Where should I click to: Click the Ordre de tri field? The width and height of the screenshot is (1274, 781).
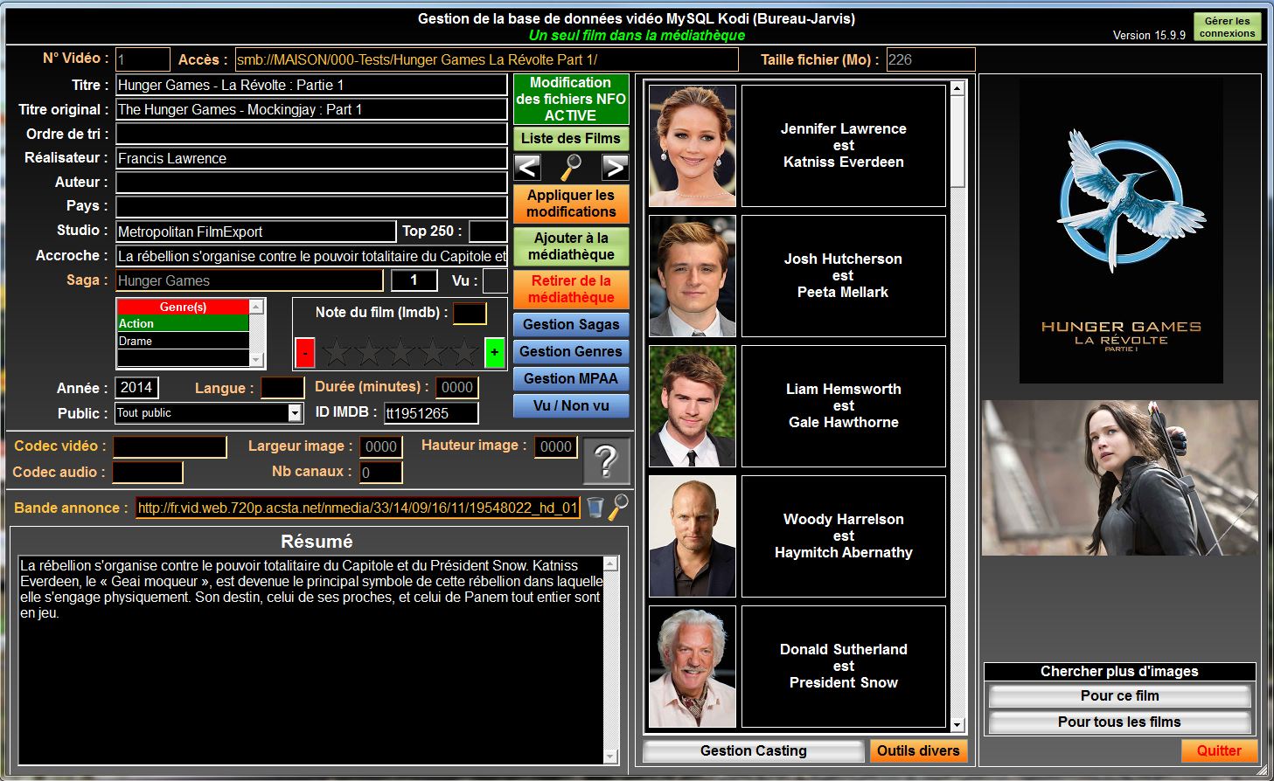(x=311, y=134)
